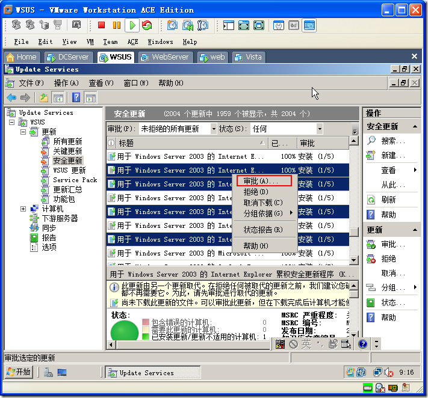
Task: Click the VMware orange Suspend button
Action: click(117, 25)
